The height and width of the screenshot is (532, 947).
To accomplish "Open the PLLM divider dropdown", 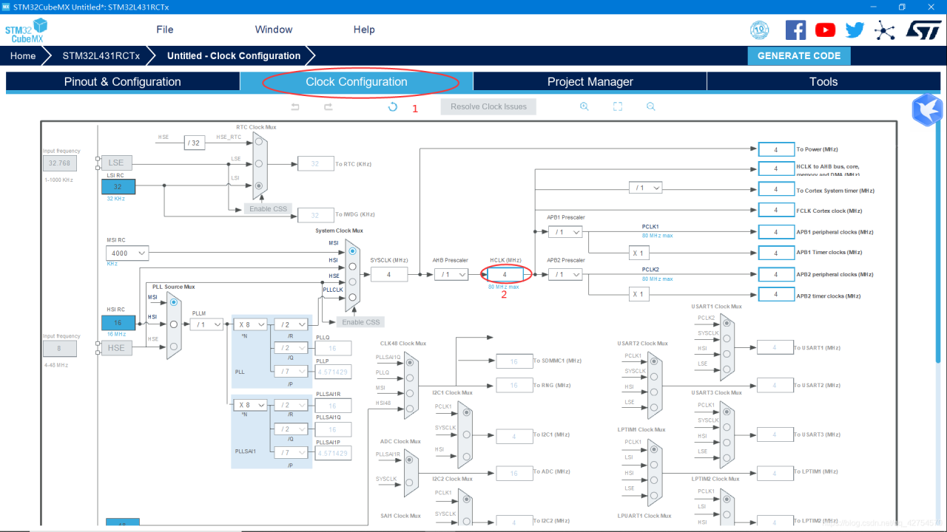I will (x=206, y=324).
